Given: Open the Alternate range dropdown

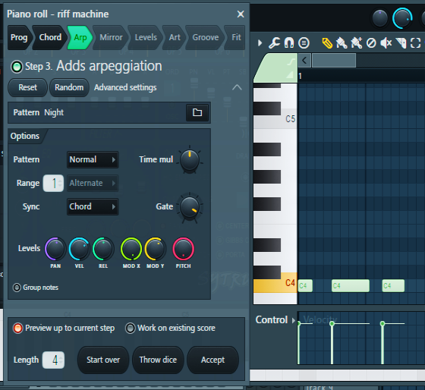Looking at the screenshot, I should click(93, 183).
